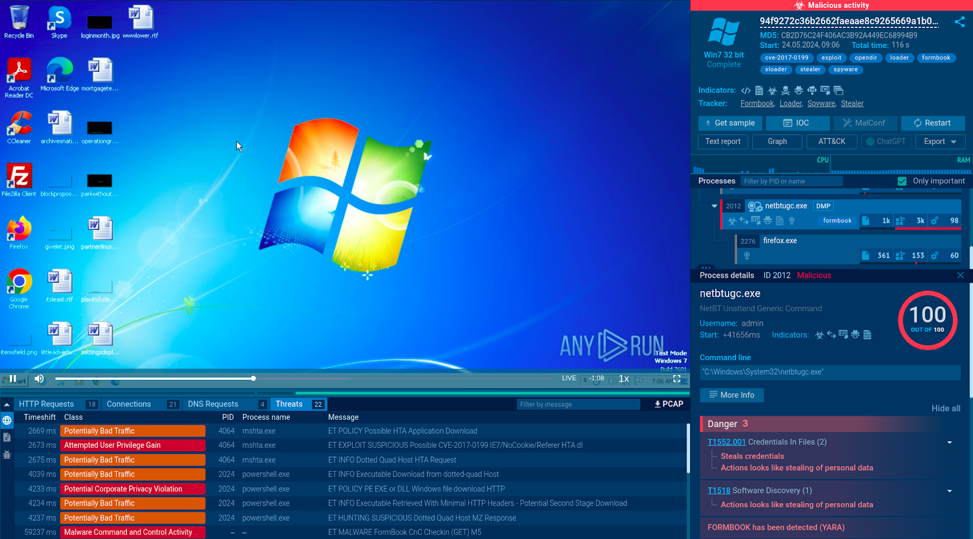Open the T1518 technique link
The image size is (973, 539).
(x=719, y=490)
